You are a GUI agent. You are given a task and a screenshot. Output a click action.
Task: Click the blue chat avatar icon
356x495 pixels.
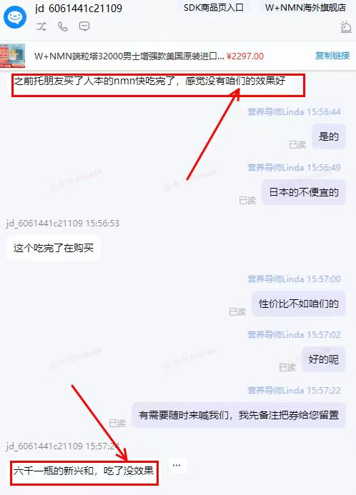[15, 16]
